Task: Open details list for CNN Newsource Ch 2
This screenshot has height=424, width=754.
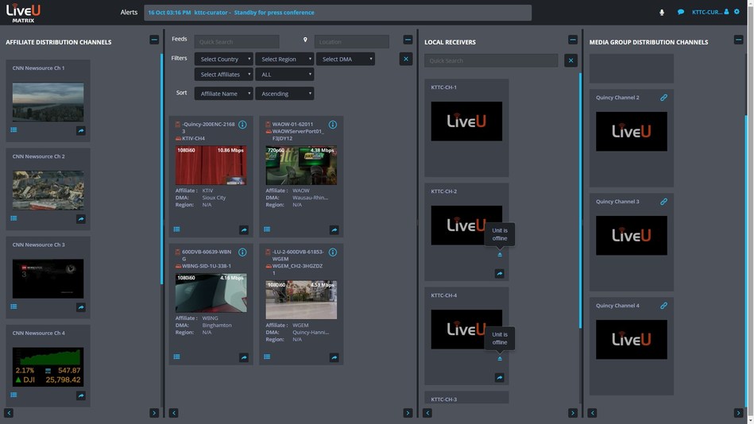Action: (14, 218)
